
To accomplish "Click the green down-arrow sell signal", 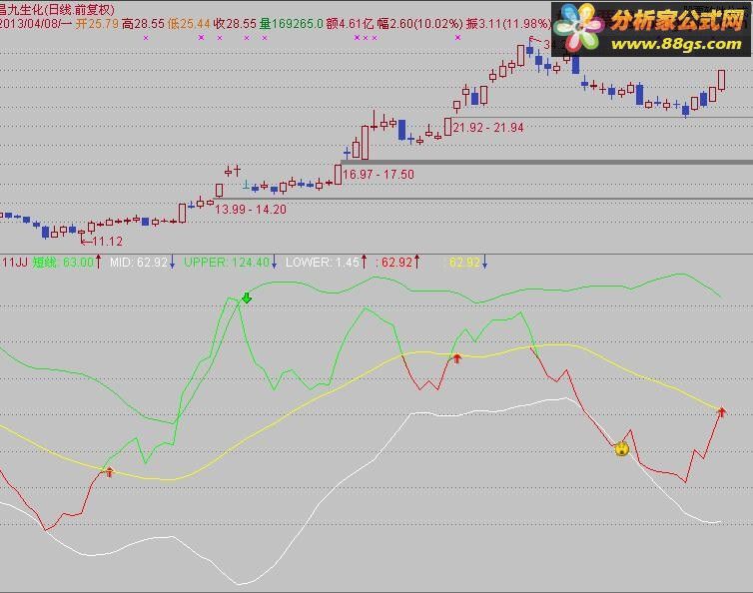I will point(247,297).
